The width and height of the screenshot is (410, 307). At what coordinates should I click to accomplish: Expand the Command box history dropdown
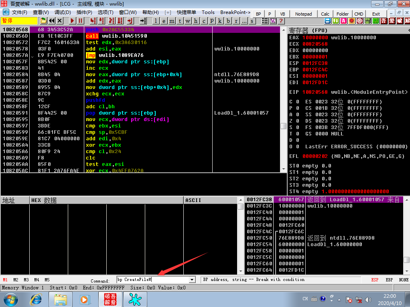tap(192, 280)
